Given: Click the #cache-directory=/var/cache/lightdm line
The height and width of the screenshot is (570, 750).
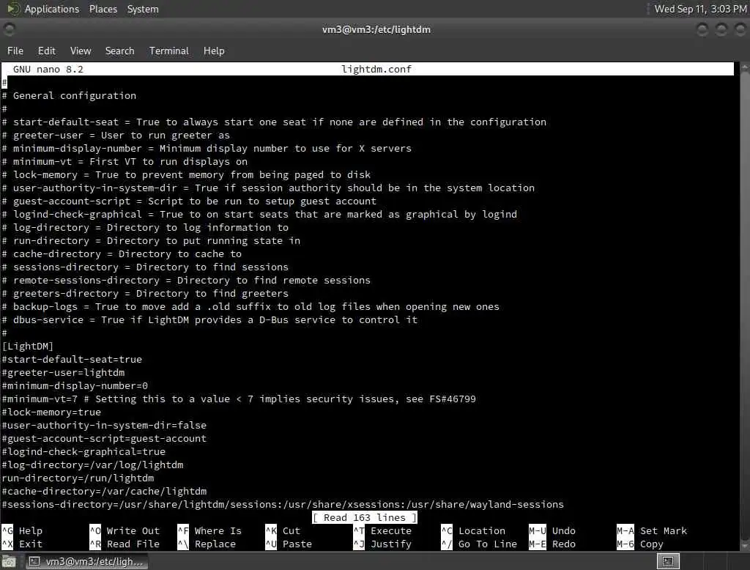Looking at the screenshot, I should [104, 491].
